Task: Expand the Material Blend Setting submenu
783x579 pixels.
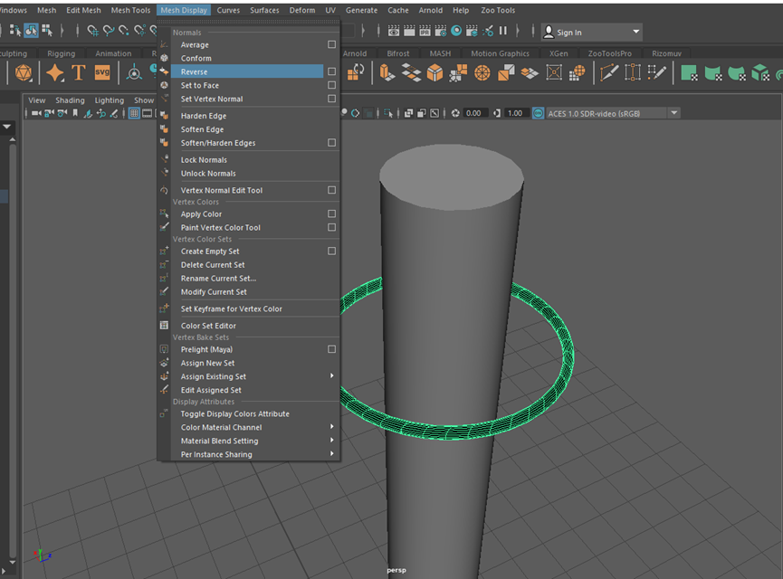Action: [331, 441]
